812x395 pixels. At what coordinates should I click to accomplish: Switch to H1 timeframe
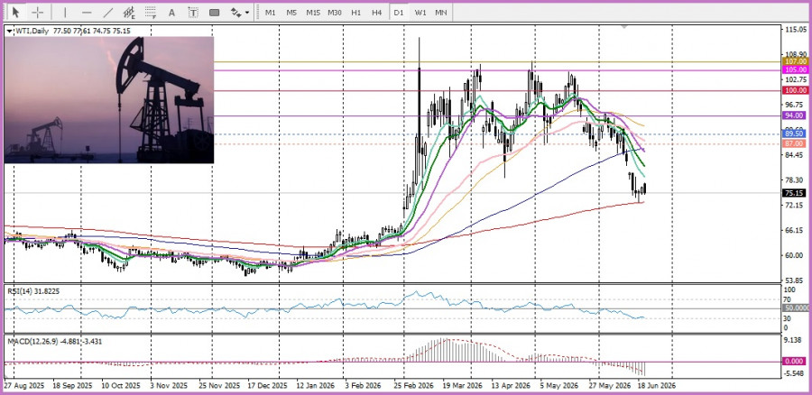355,12
